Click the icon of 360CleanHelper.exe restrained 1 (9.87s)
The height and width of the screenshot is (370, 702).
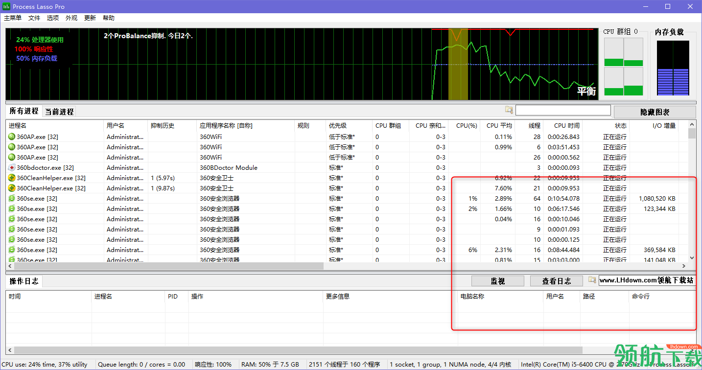pyautogui.click(x=12, y=188)
